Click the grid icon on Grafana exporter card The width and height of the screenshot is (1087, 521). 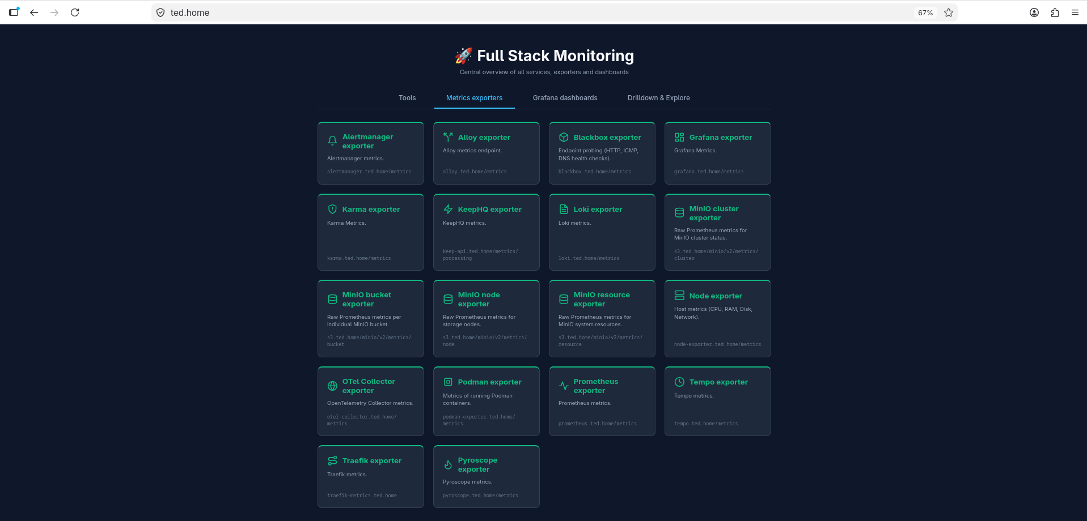(x=679, y=137)
